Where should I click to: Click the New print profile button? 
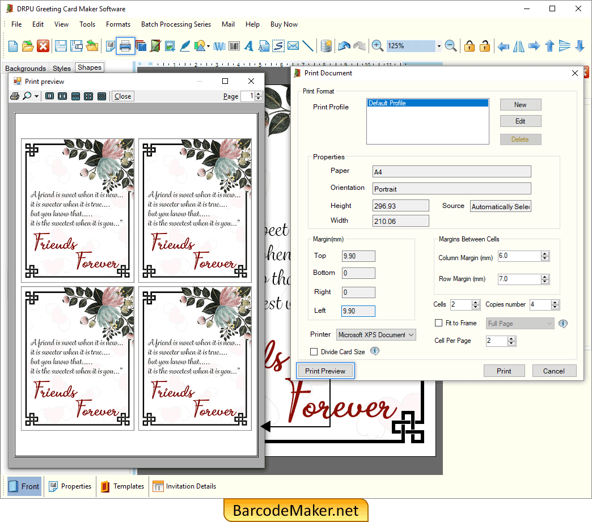coord(520,105)
